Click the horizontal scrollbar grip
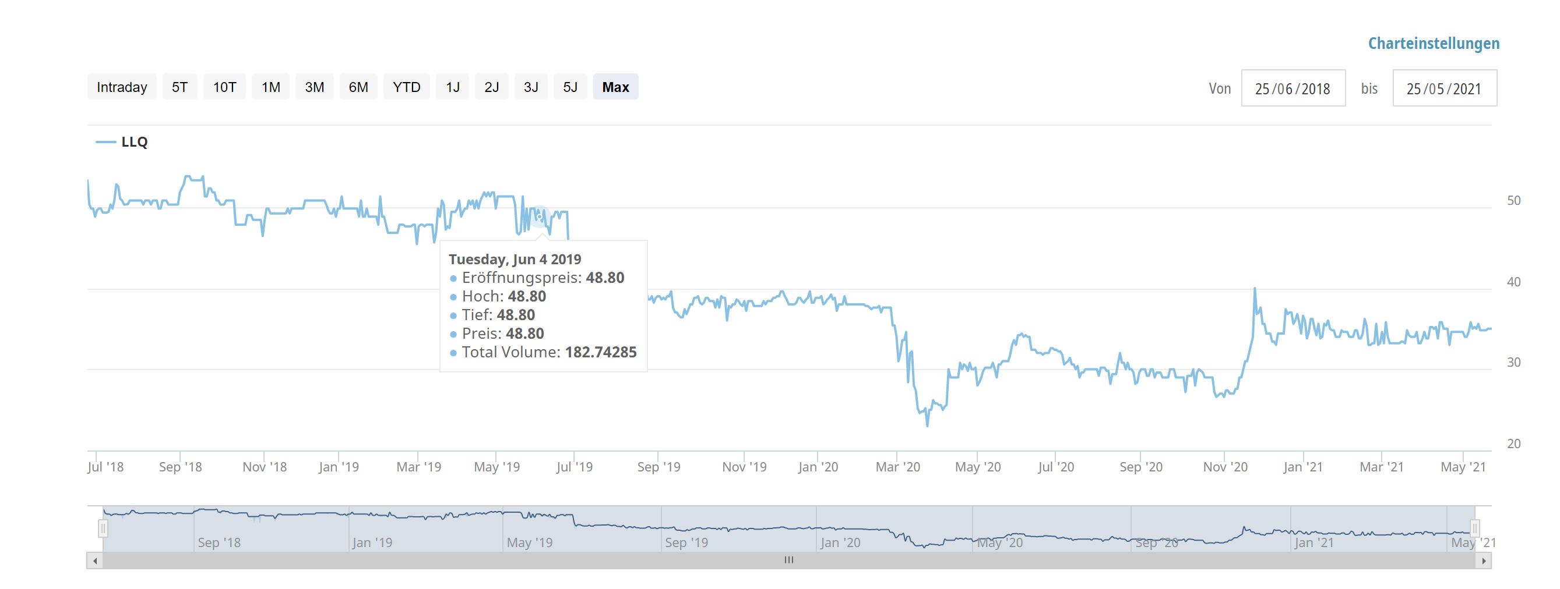This screenshot has height=589, width=1560. tap(788, 560)
